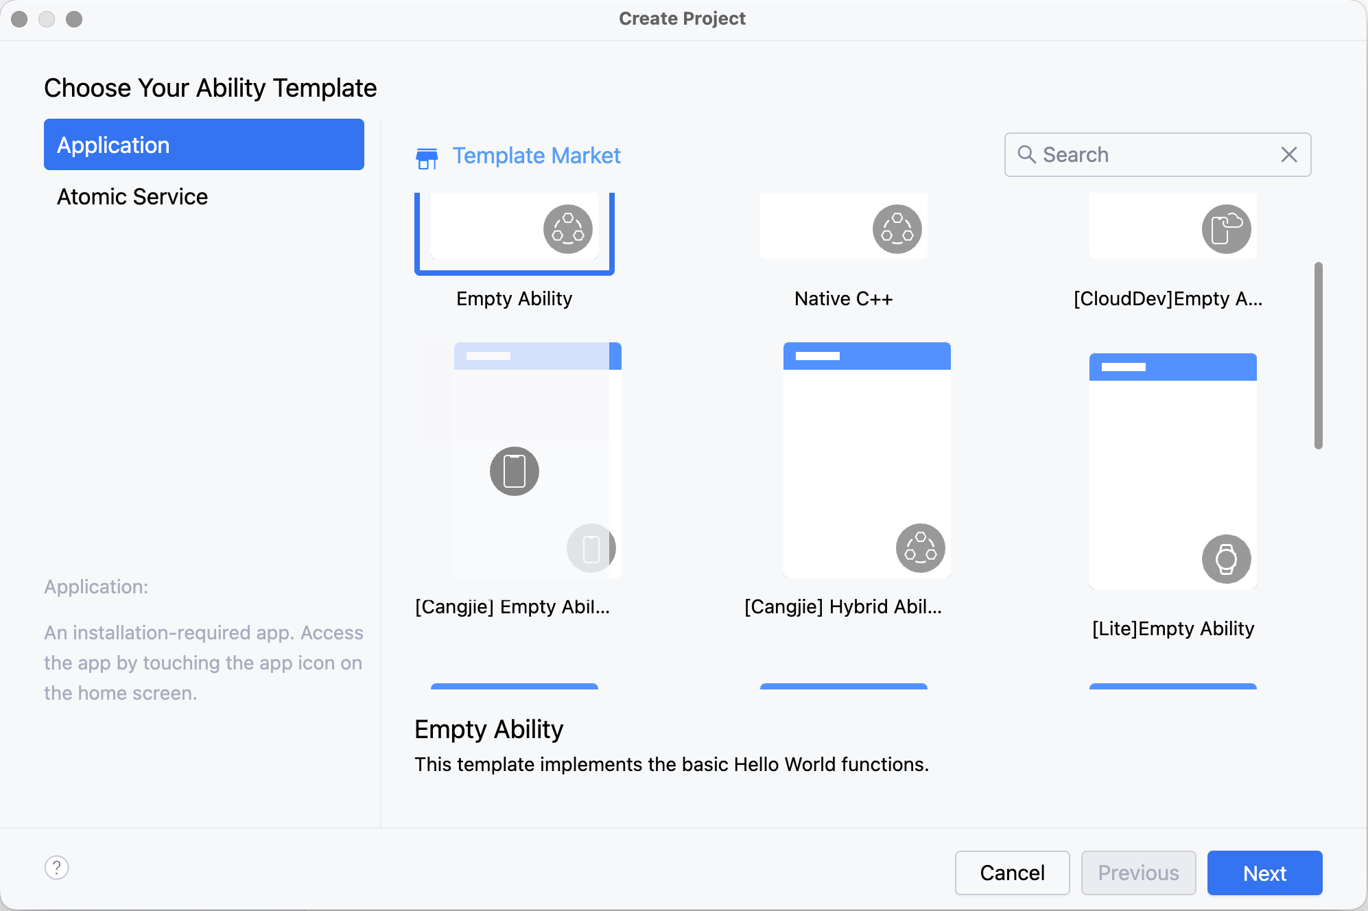Image resolution: width=1368 pixels, height=911 pixels.
Task: Click the template list vertical scrollbar
Action: pos(1318,355)
